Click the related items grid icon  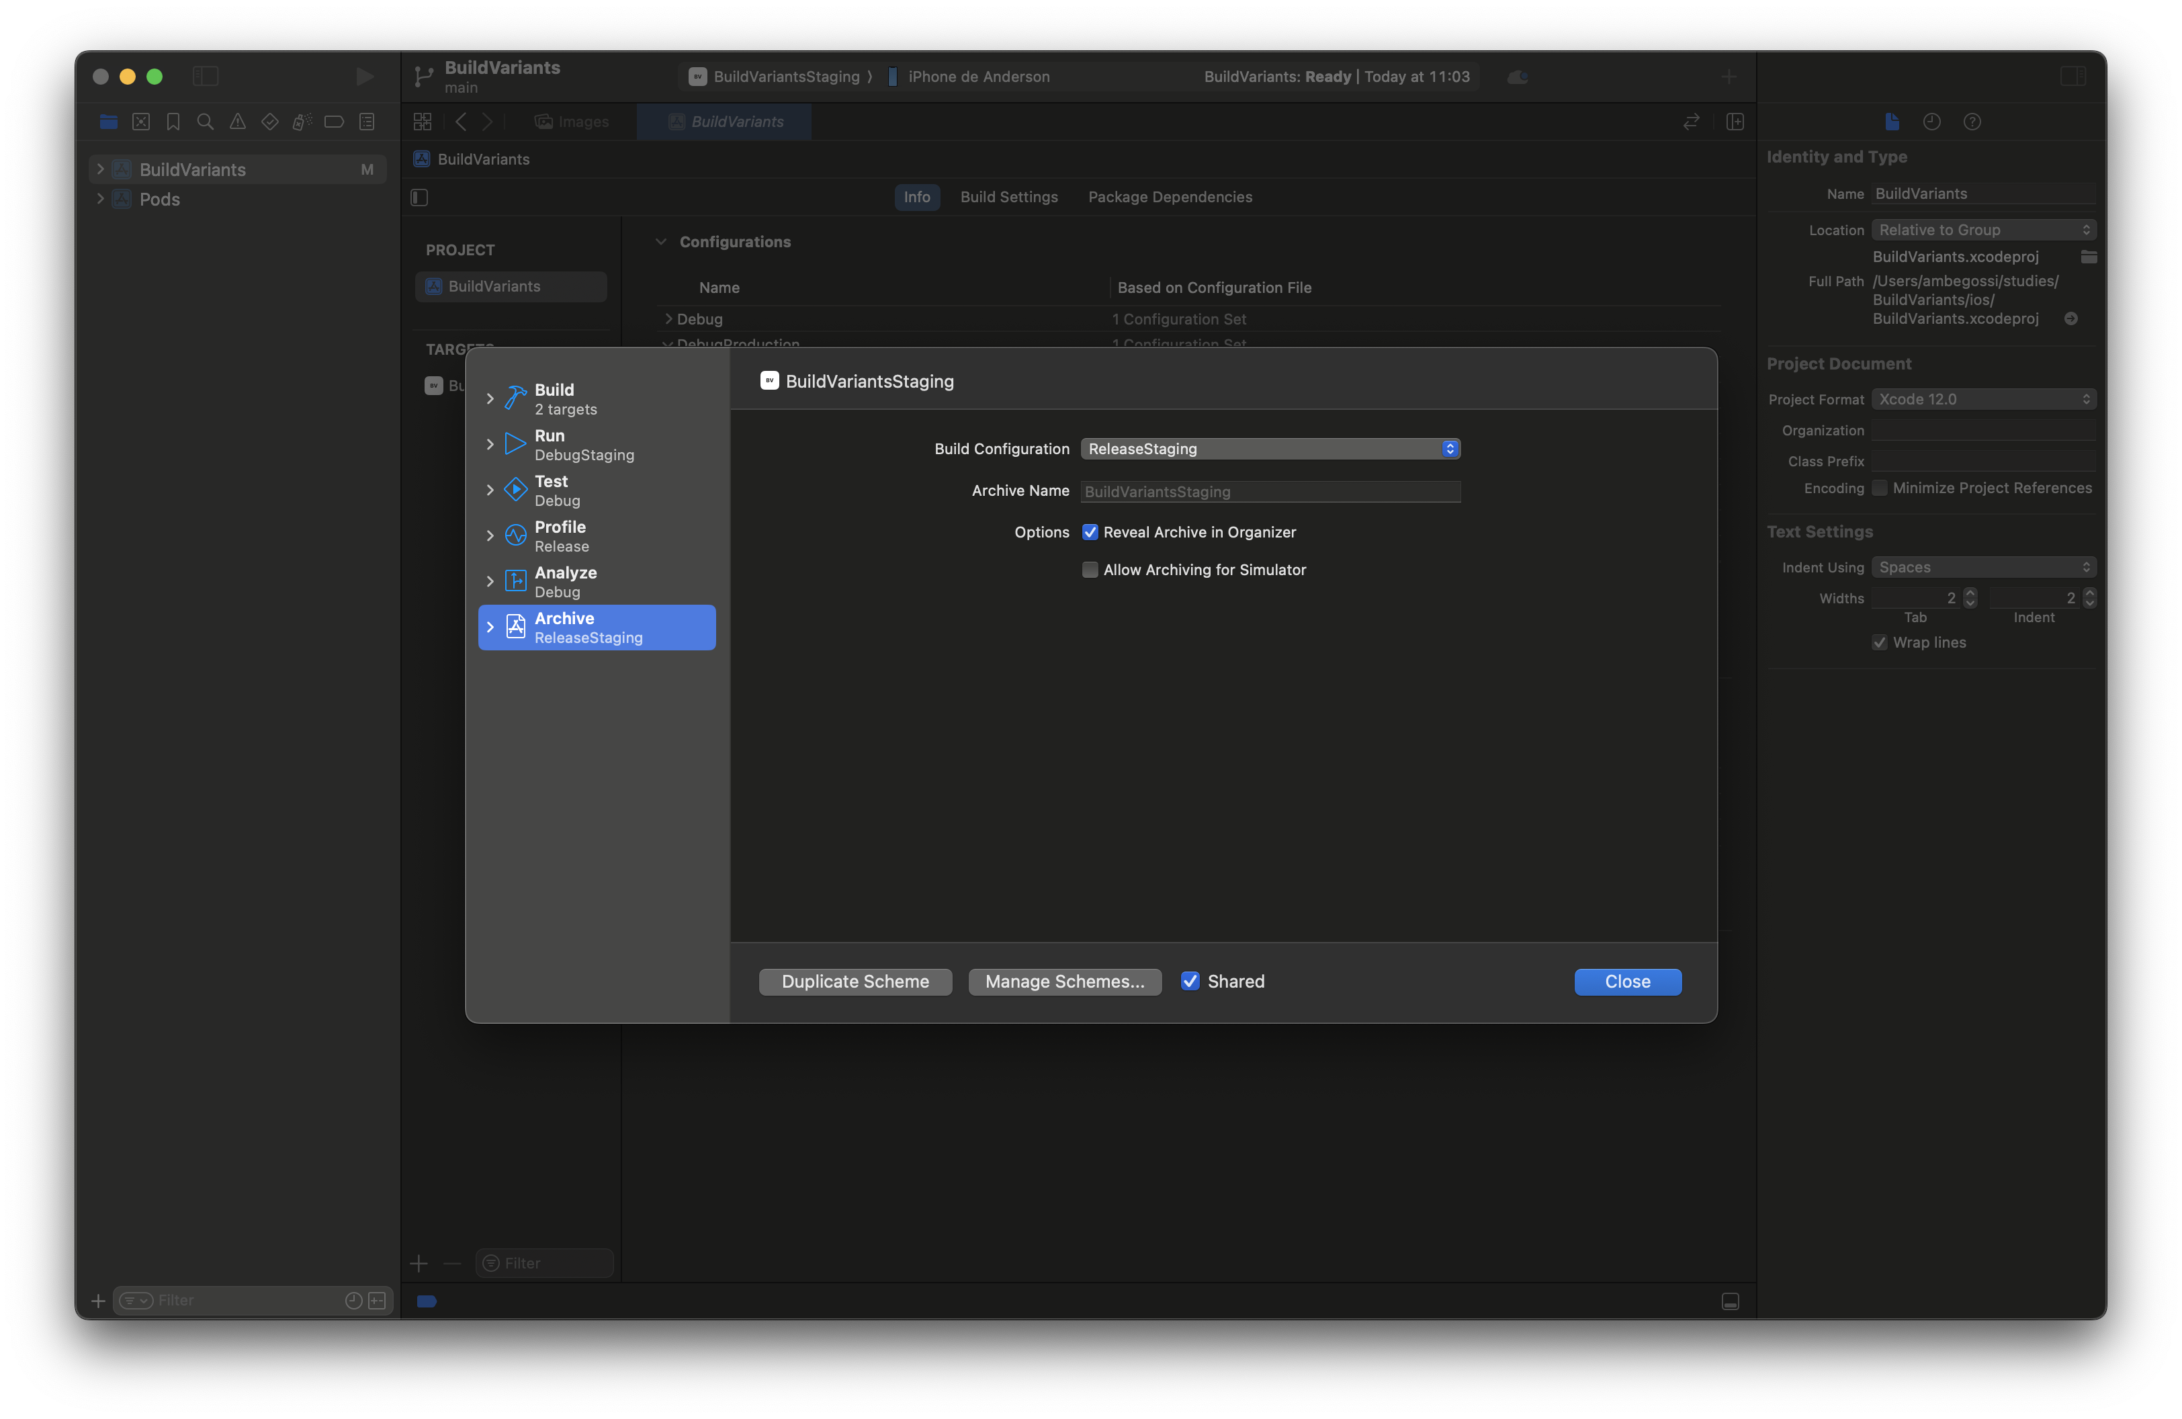tap(423, 122)
